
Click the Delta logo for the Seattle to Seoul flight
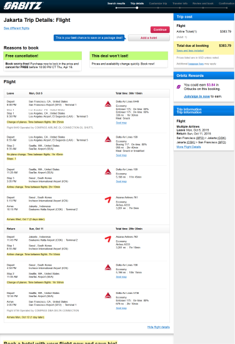(x=108, y=171)
